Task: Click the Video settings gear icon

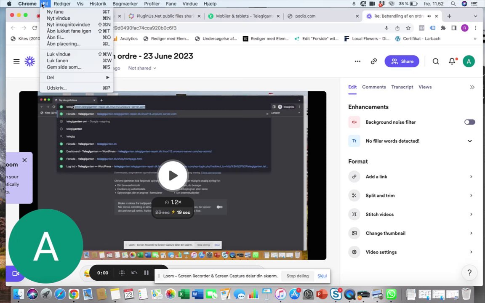Action: click(354, 252)
